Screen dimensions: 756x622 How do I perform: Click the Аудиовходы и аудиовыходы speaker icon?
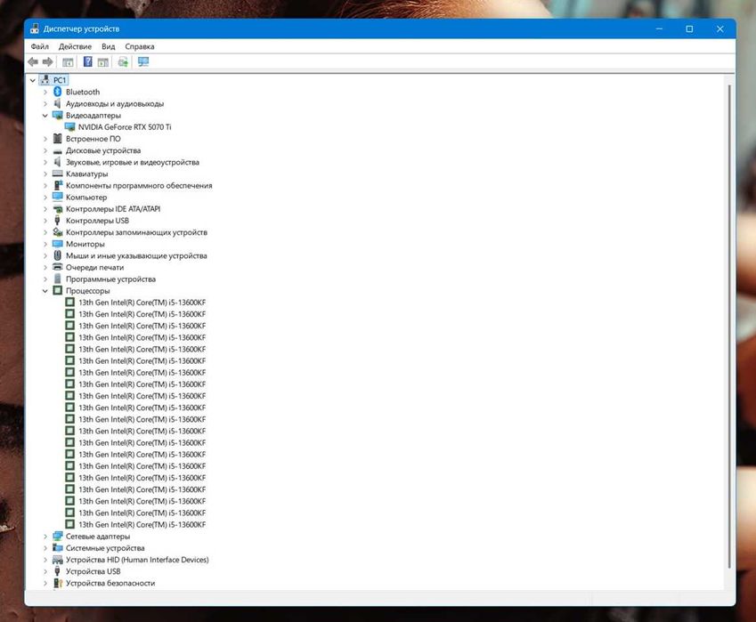[57, 103]
